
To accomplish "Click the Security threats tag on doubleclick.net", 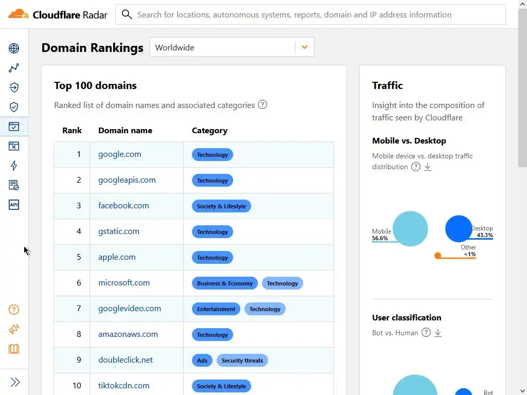I will coord(242,361).
